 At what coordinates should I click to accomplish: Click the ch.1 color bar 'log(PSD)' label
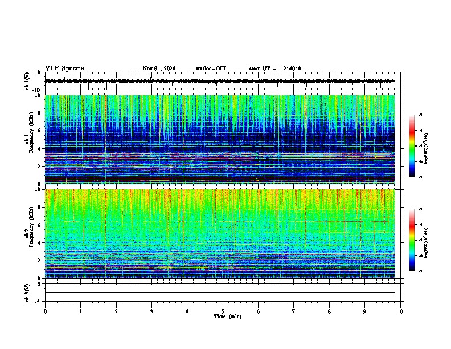click(427, 148)
